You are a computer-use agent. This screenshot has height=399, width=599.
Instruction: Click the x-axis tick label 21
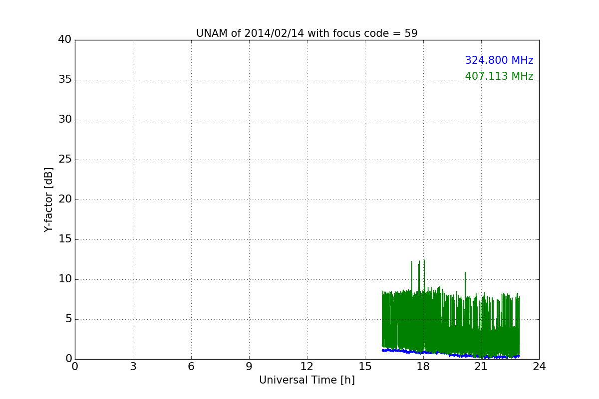(x=481, y=367)
